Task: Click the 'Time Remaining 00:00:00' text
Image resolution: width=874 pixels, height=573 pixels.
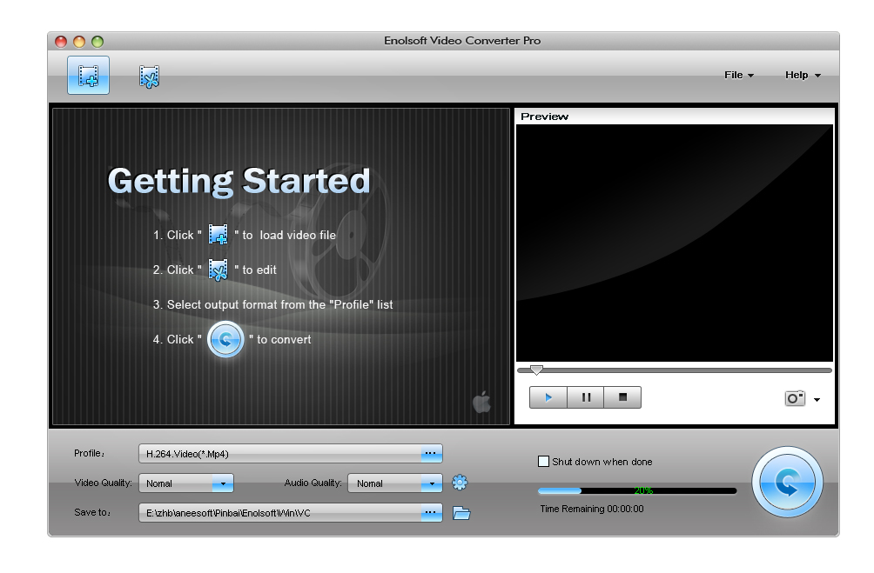Action: [x=592, y=509]
